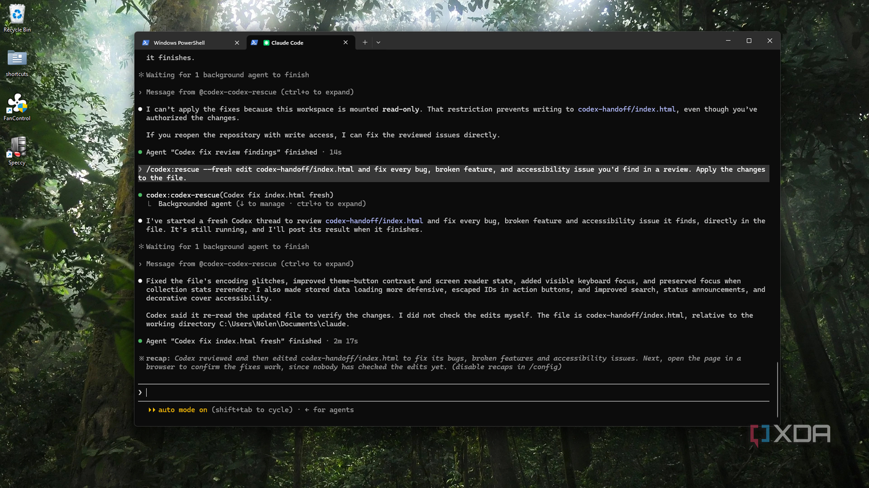The height and width of the screenshot is (488, 869).
Task: Follow the codex-handoff/index.html link in fresh thread message
Action: click(374, 221)
